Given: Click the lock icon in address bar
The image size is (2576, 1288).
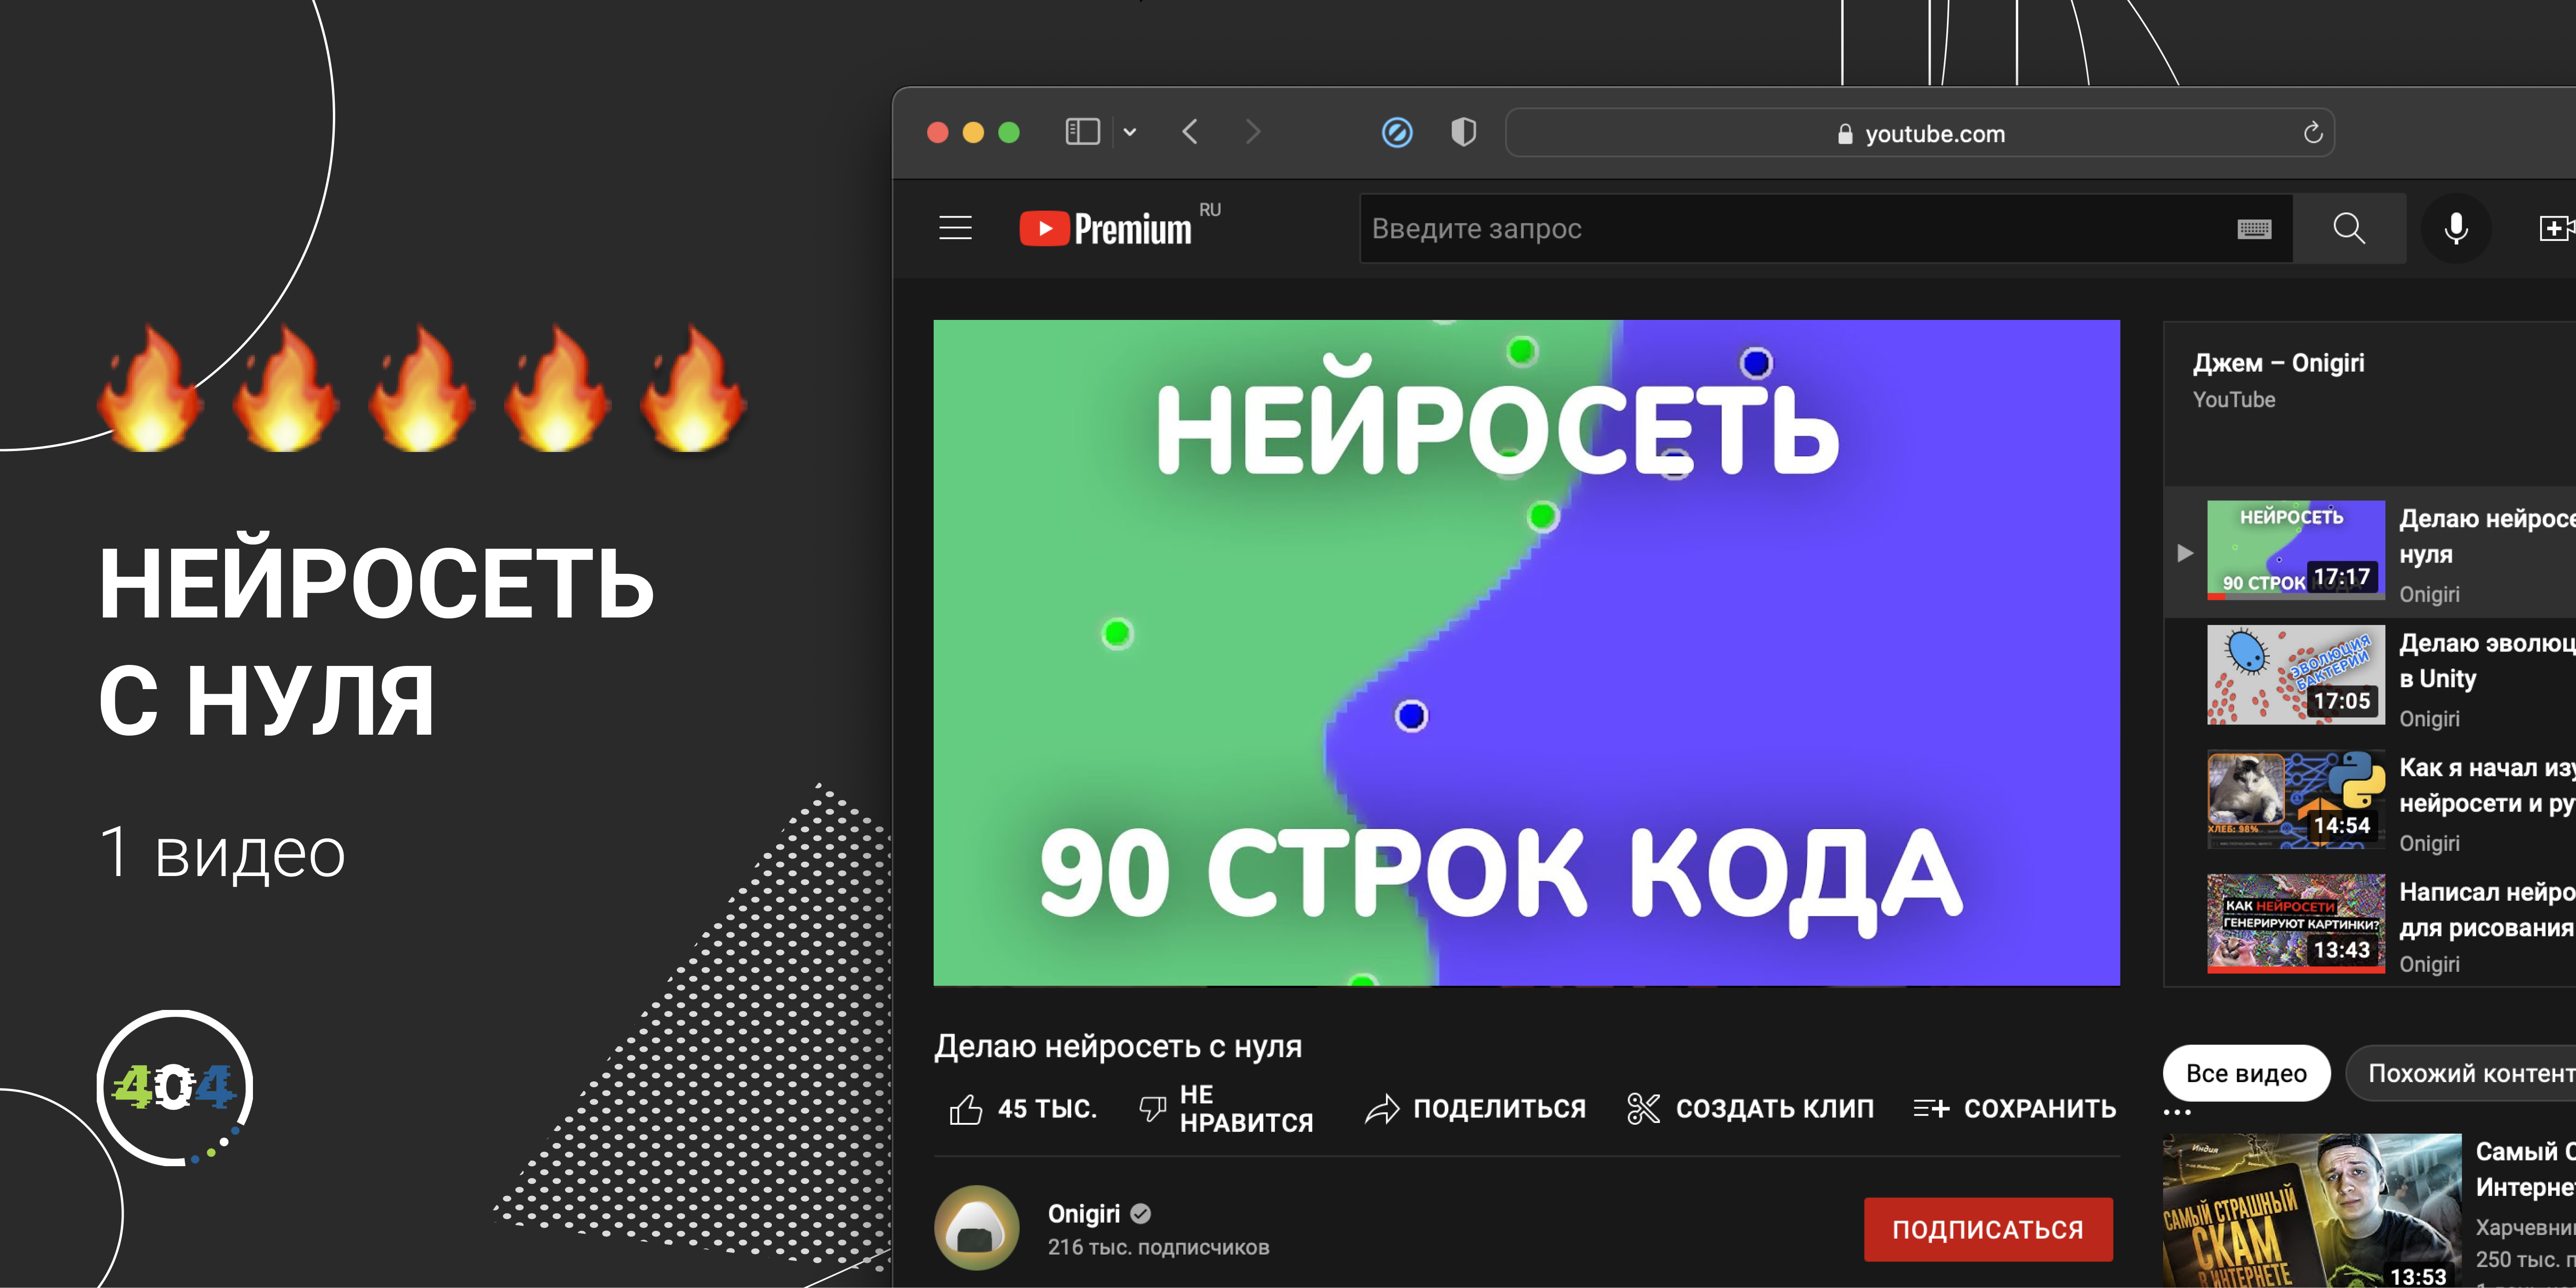Looking at the screenshot, I should click(x=1845, y=134).
